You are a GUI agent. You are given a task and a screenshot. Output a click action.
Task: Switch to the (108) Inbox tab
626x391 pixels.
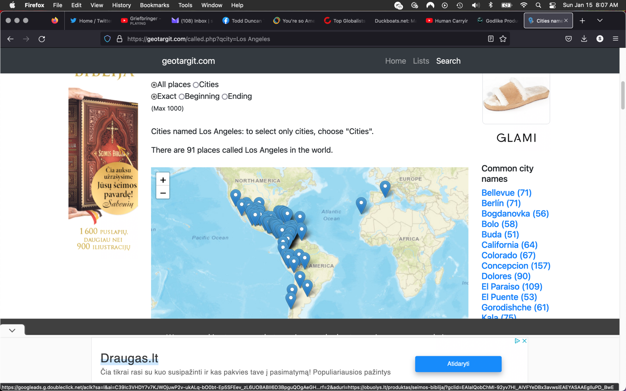click(x=192, y=20)
